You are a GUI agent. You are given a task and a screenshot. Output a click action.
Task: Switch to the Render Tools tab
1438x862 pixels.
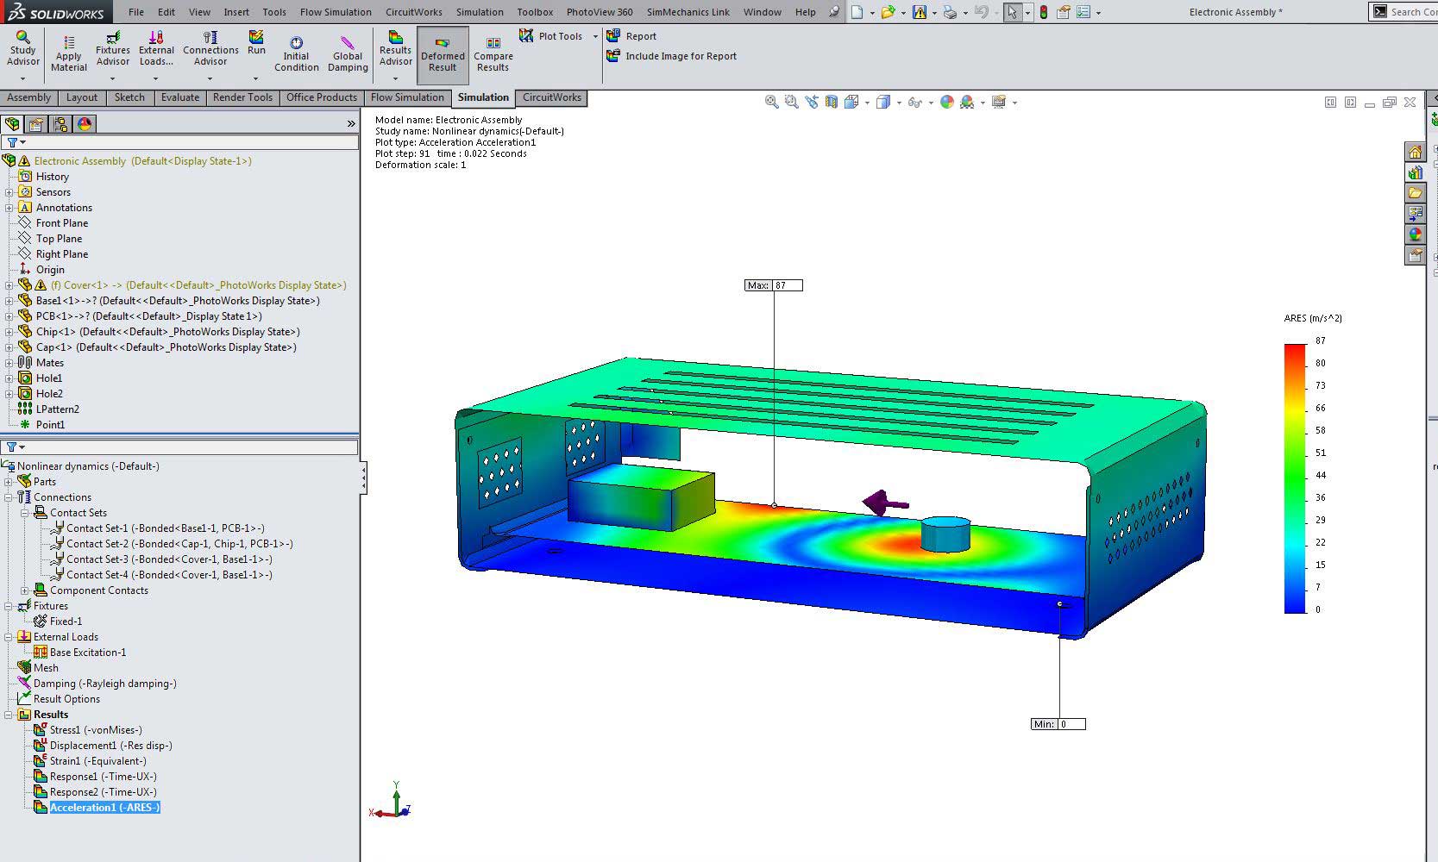[x=242, y=97]
